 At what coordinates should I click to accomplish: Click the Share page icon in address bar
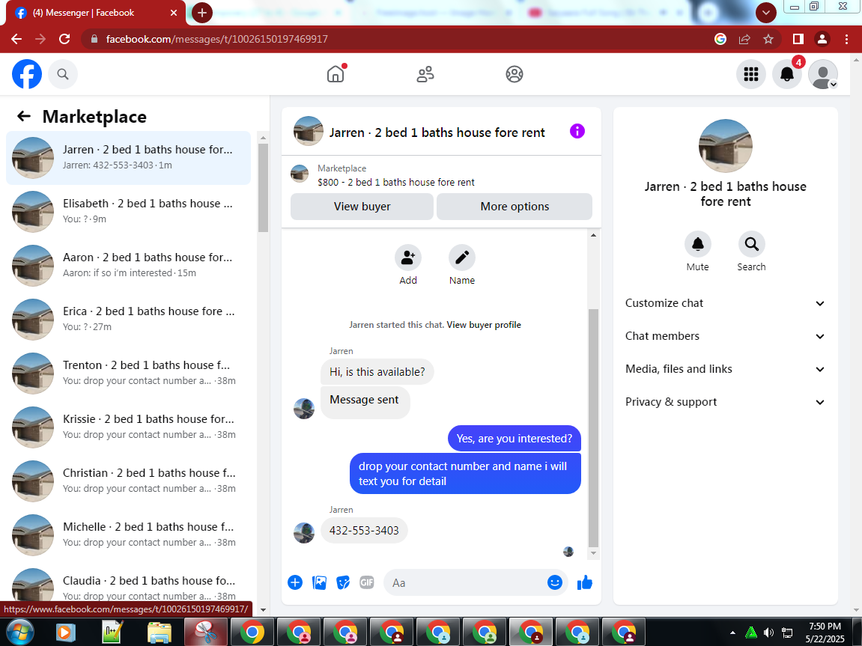click(x=744, y=39)
